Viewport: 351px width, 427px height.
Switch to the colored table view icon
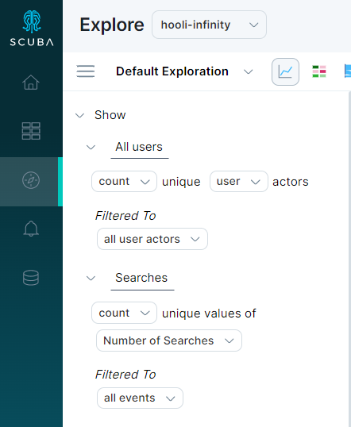coord(319,71)
